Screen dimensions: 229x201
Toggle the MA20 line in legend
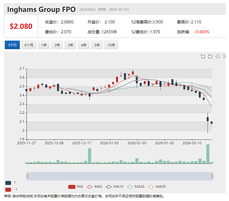click(x=135, y=187)
